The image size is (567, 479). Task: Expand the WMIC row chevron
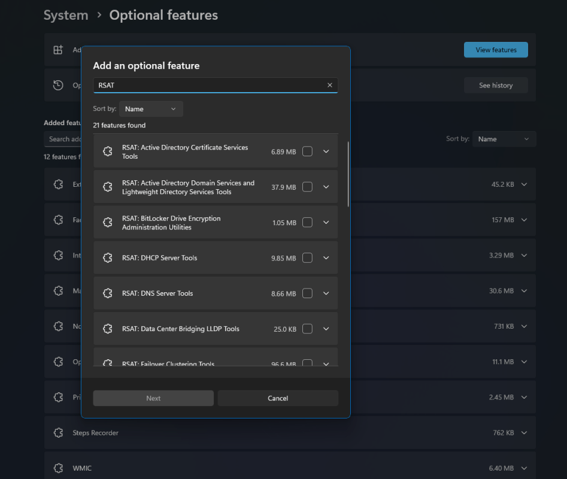[x=524, y=468]
